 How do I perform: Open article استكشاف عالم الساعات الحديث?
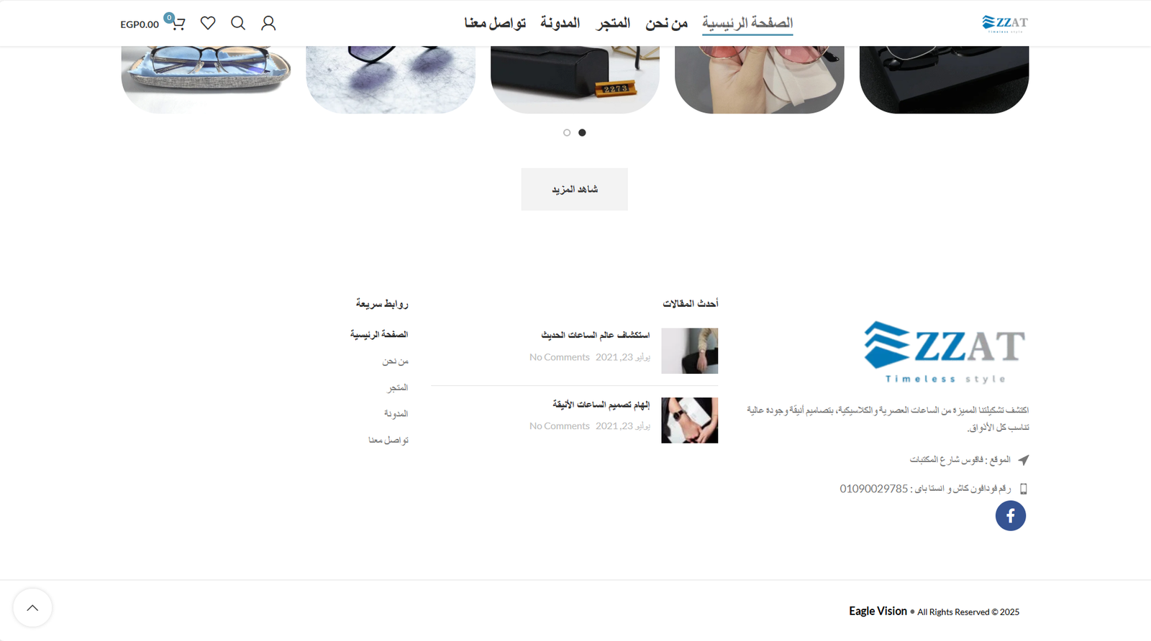pyautogui.click(x=595, y=335)
